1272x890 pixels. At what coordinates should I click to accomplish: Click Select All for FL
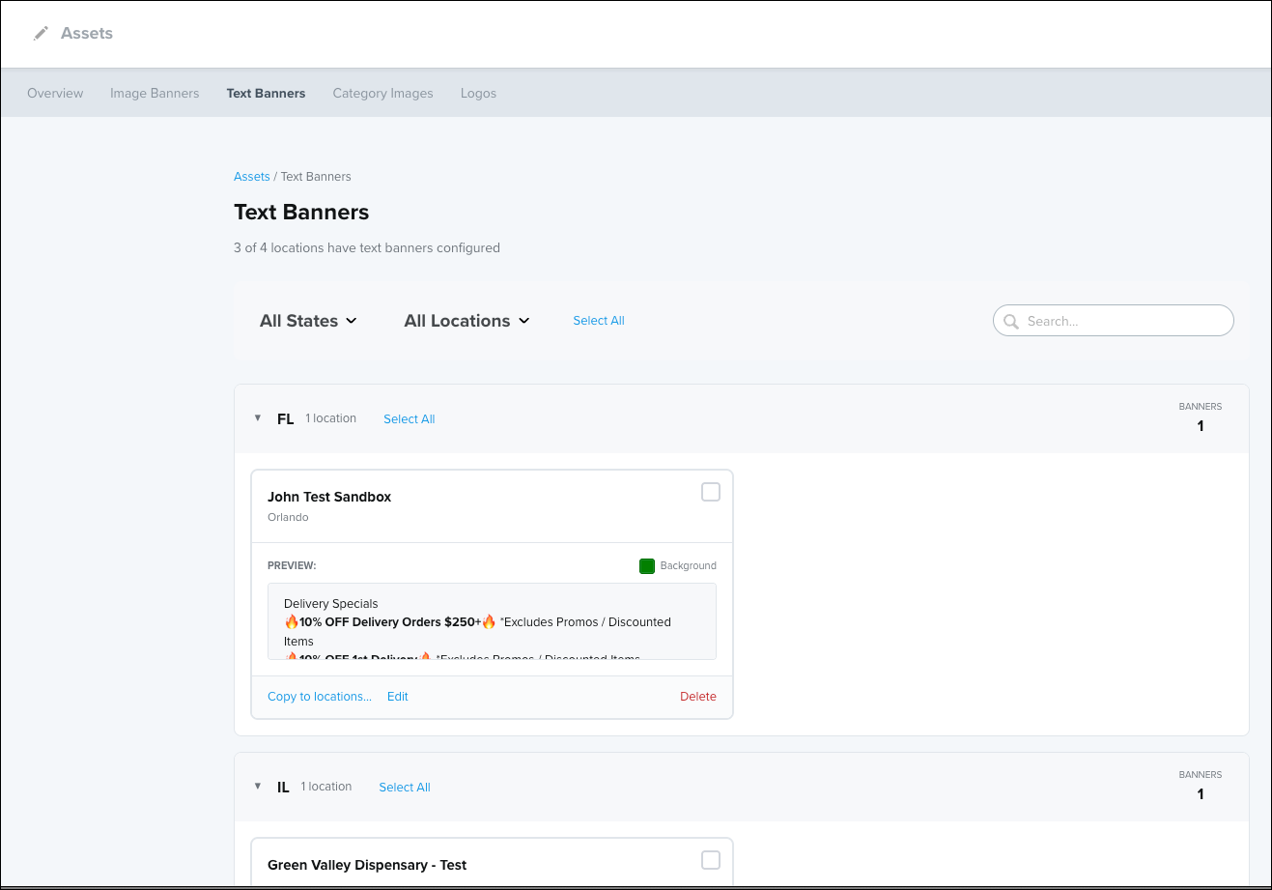pos(410,419)
